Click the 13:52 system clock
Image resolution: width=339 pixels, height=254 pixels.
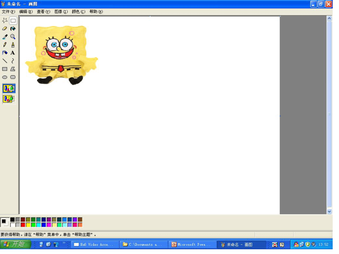click(x=324, y=245)
